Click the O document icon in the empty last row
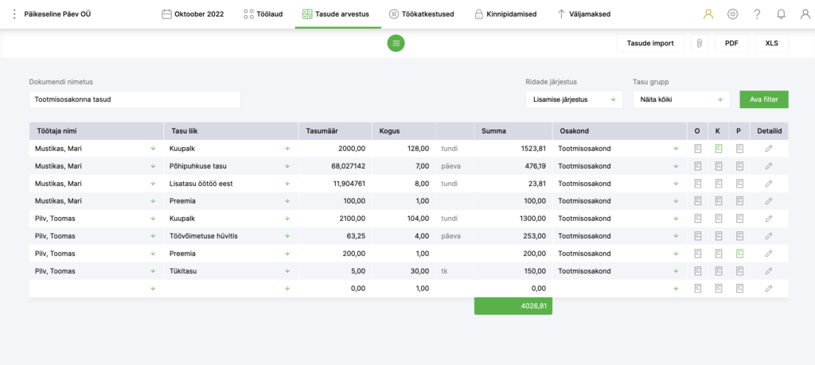 click(697, 288)
